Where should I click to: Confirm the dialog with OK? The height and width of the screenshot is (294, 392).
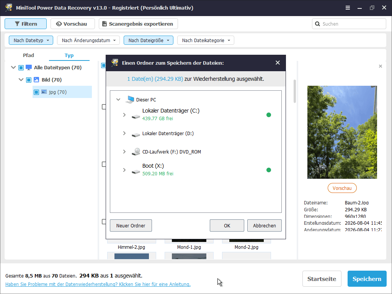point(227,225)
